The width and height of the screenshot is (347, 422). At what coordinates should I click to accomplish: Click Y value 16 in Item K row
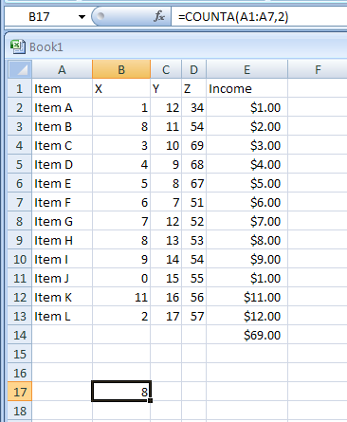point(166,297)
